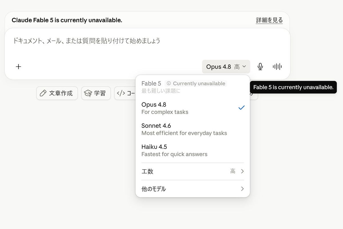Click the plus attachment icon

[18, 67]
